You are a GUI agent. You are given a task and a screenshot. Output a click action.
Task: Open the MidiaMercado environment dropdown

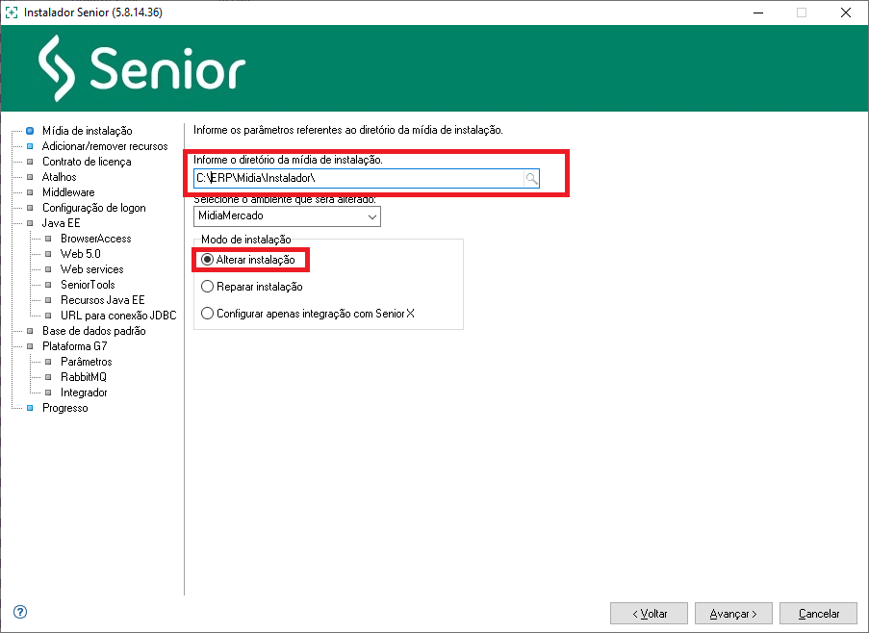[x=287, y=216]
